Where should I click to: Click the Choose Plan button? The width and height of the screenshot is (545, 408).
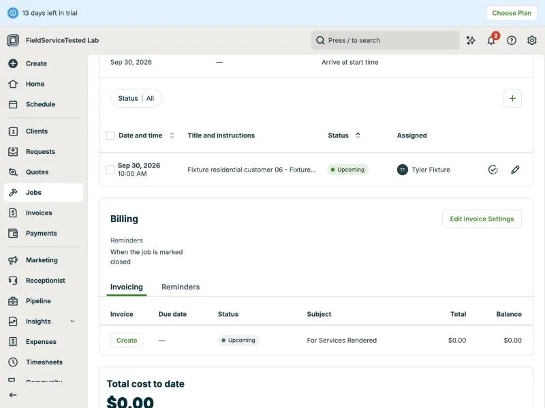click(x=512, y=13)
